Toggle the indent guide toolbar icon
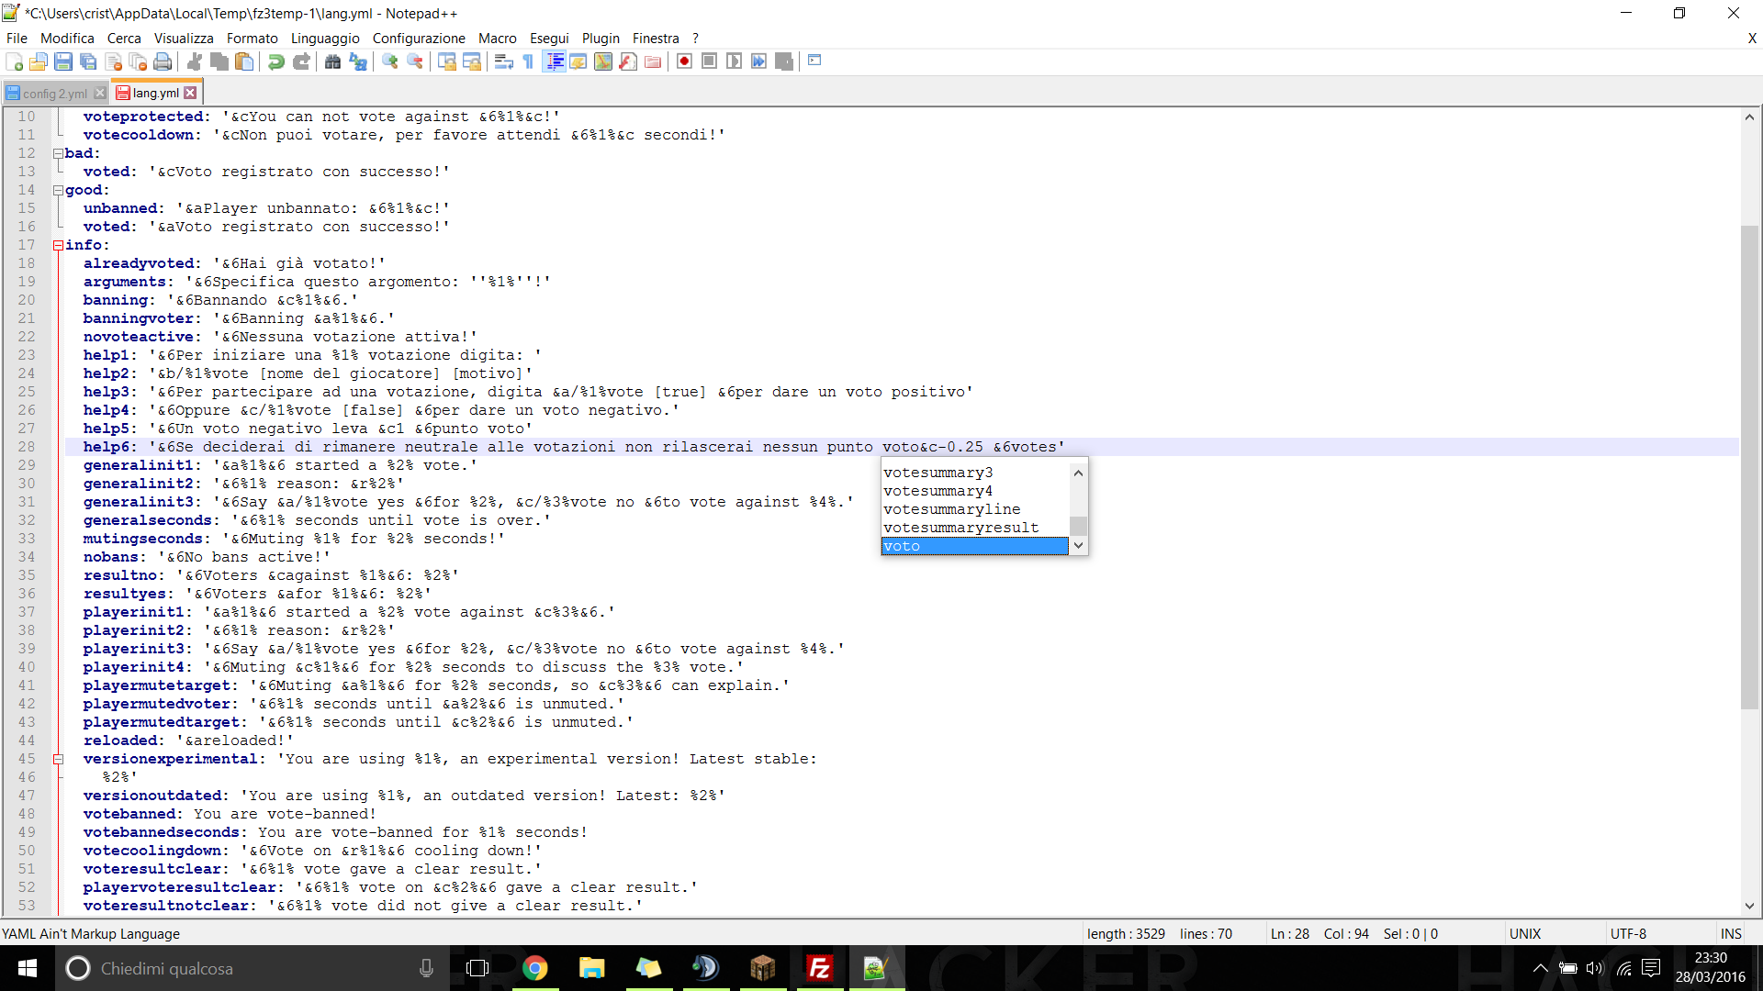The image size is (1763, 991). (x=555, y=61)
